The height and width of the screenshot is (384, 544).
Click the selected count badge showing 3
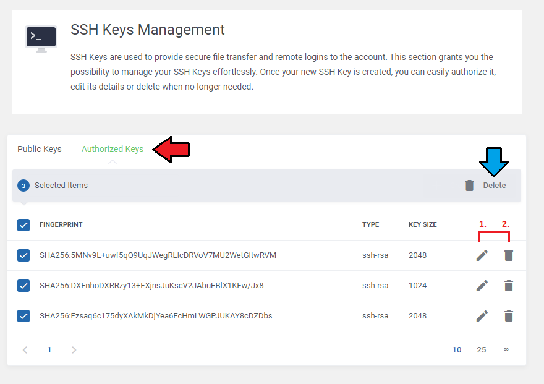pos(23,186)
